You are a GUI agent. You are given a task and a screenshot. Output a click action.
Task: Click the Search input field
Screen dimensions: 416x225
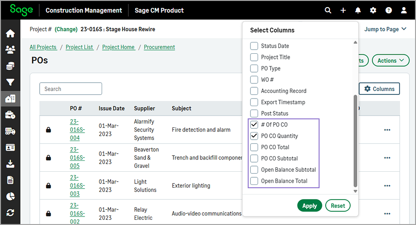pyautogui.click(x=70, y=89)
